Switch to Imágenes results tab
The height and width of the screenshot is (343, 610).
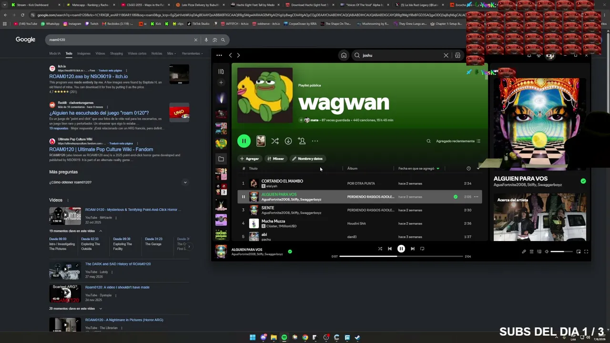coord(84,53)
